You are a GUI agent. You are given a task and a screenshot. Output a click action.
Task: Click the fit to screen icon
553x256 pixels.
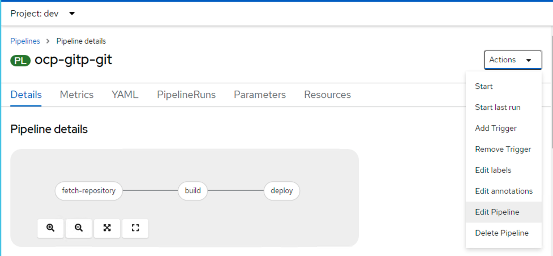tap(107, 228)
